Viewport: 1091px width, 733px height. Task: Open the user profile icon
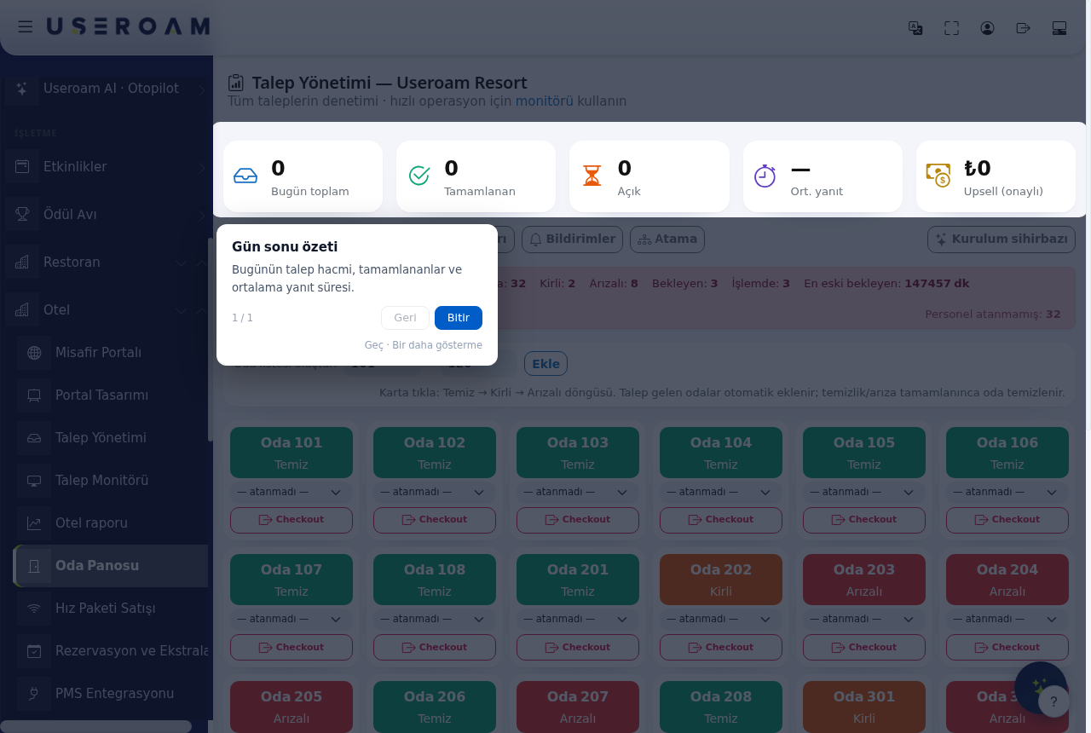988,28
